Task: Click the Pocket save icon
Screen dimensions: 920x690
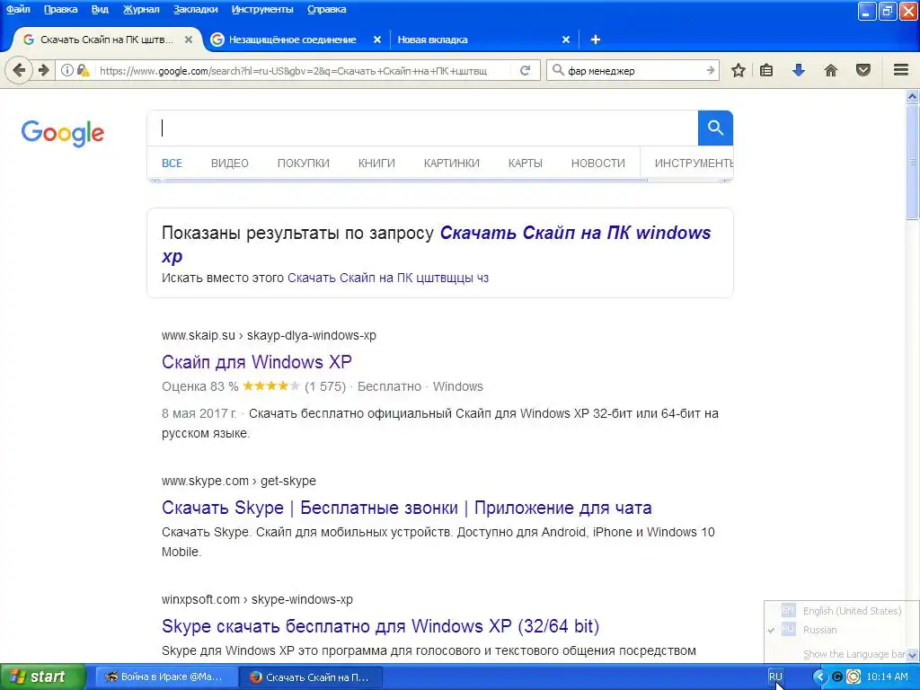Action: pos(863,70)
